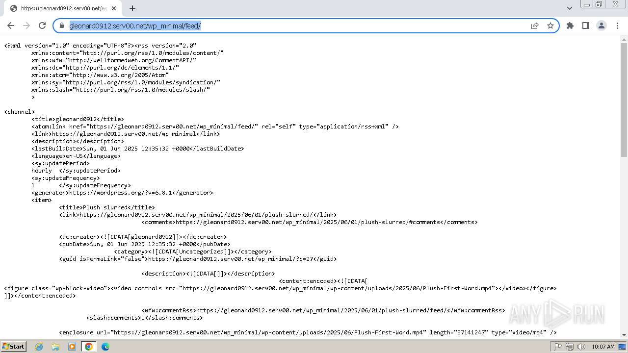Share this page via address bar icon
This screenshot has width=628, height=353.
point(535,25)
